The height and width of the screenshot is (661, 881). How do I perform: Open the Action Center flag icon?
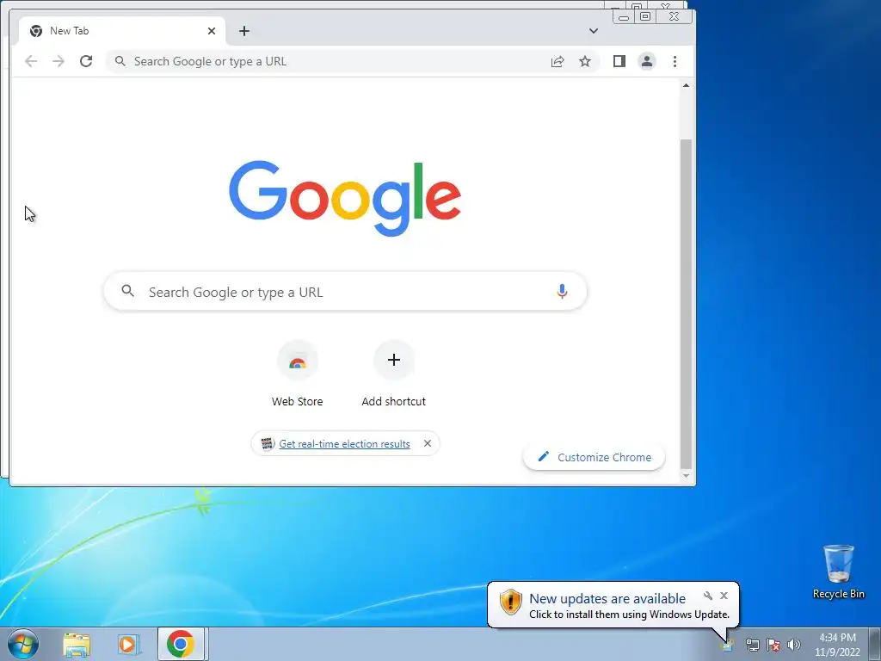click(x=773, y=646)
